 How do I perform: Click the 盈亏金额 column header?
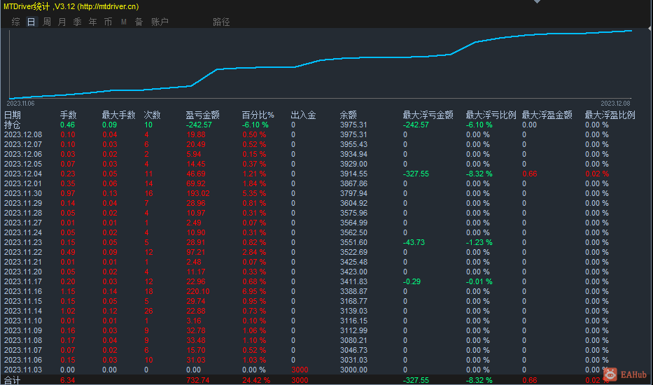pos(203,115)
